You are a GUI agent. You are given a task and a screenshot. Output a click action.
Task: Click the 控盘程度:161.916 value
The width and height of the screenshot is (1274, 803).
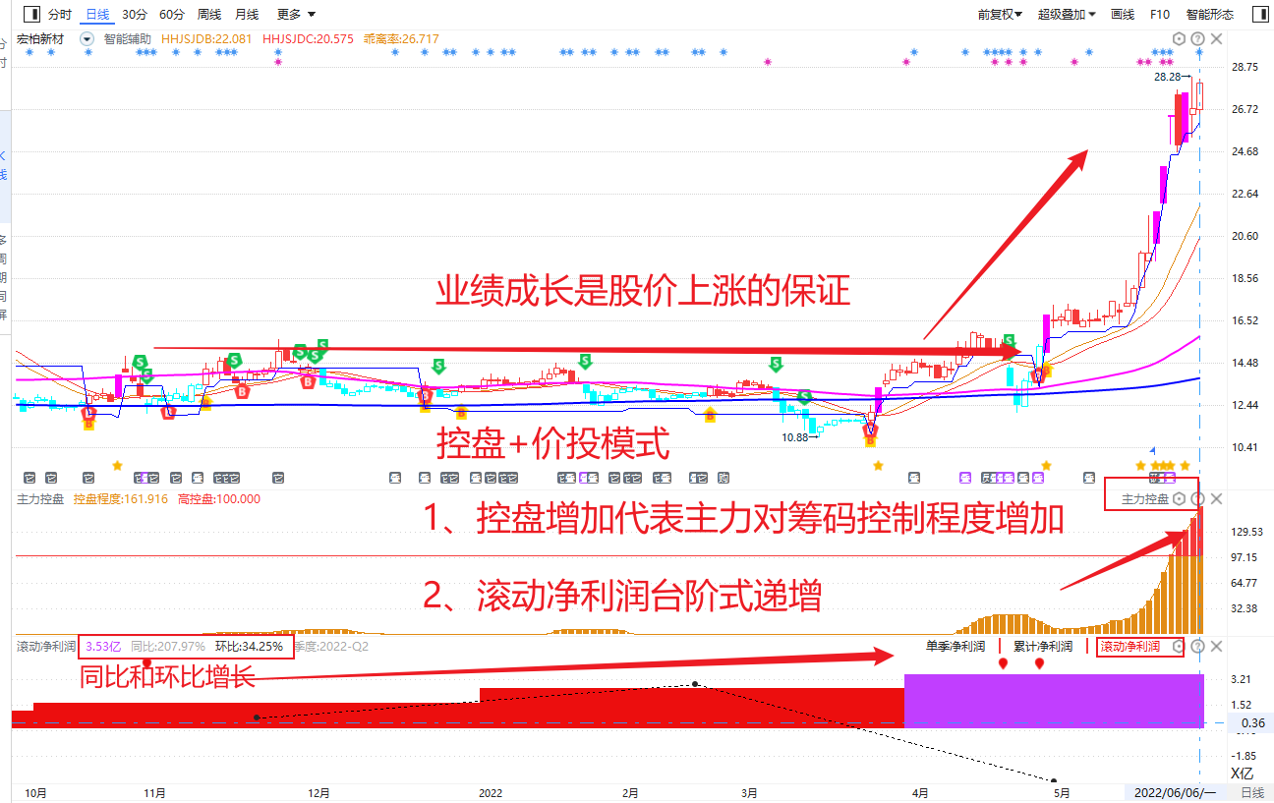121,499
